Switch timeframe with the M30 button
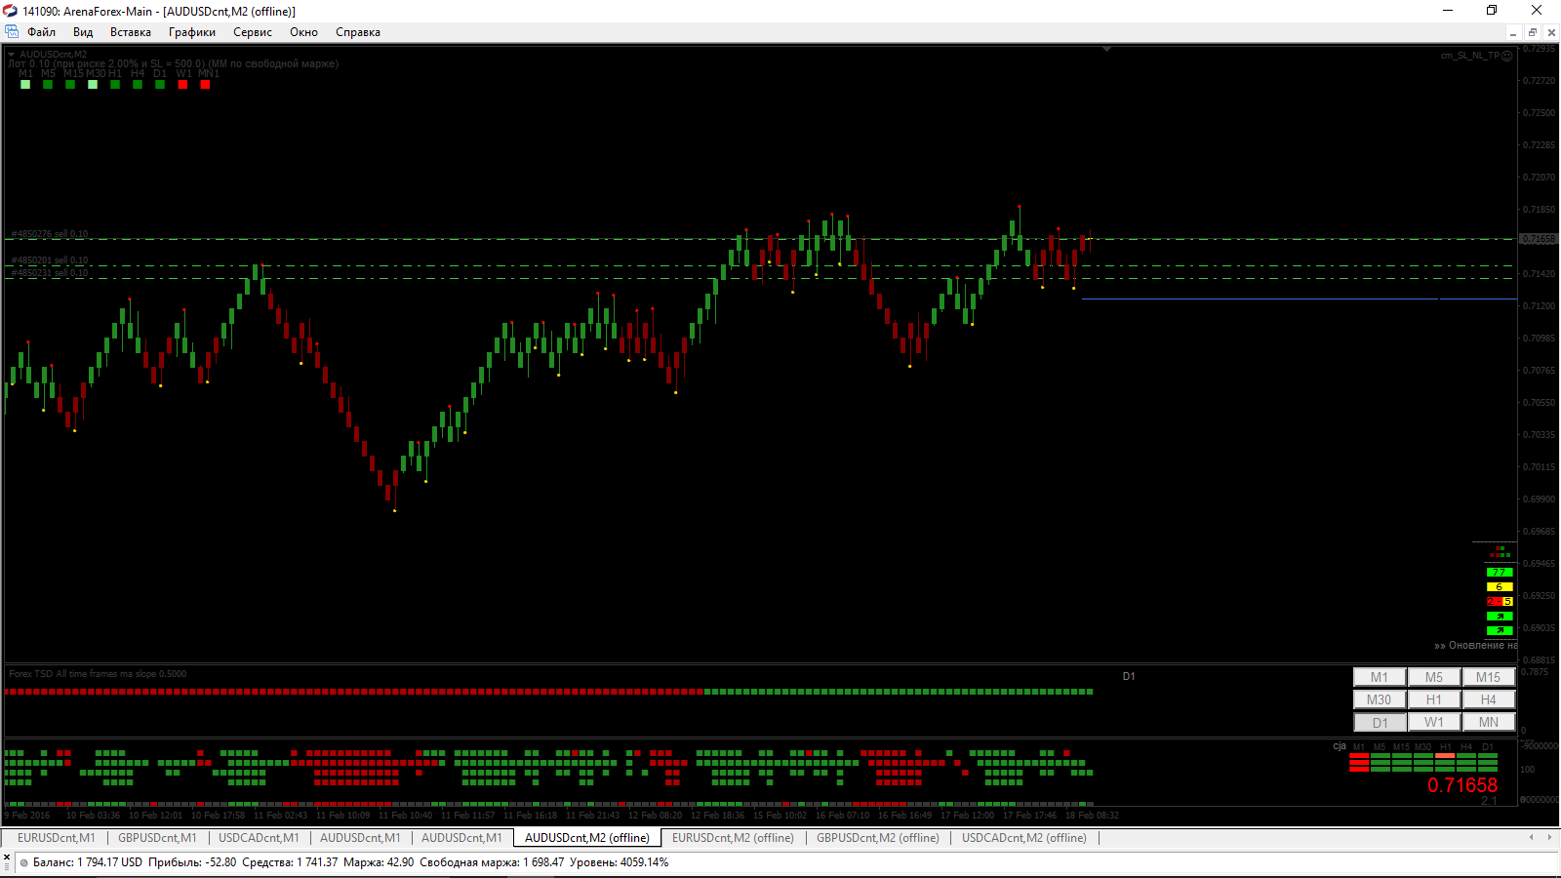This screenshot has width=1561, height=878. [x=1380, y=699]
